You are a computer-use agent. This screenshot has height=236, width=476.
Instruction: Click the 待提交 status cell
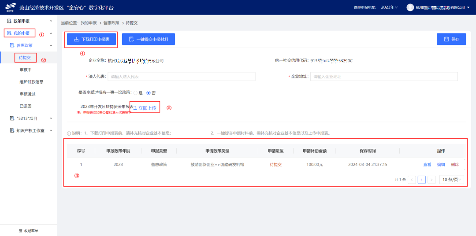[275, 165]
